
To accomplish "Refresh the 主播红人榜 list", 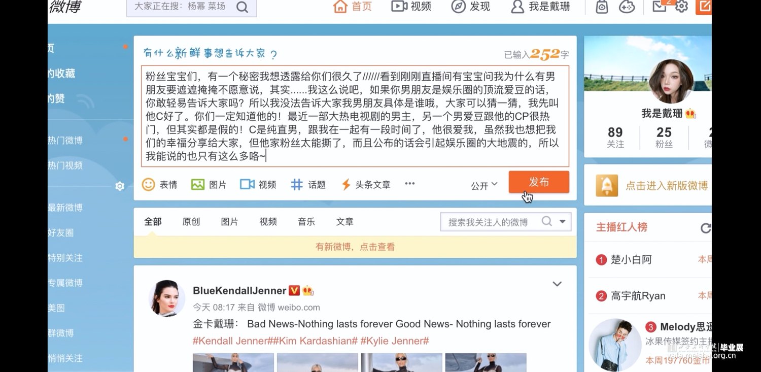I will (x=706, y=228).
